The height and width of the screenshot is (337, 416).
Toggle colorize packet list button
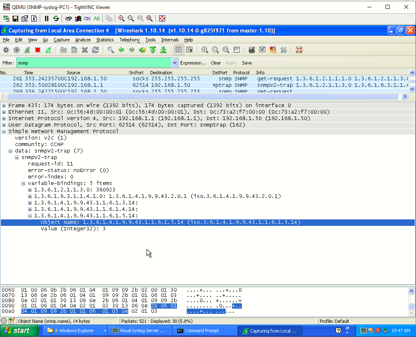tap(179, 50)
